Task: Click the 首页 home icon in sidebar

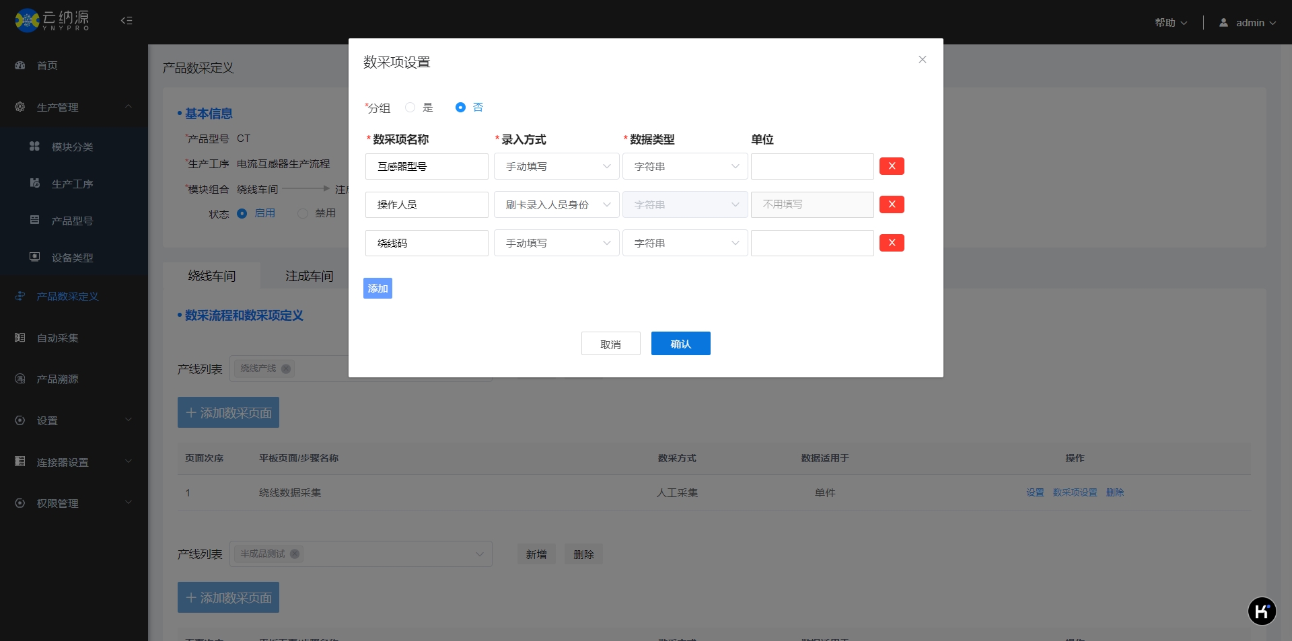Action: 20,65
